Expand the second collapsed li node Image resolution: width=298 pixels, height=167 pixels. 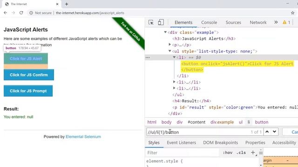174,82
